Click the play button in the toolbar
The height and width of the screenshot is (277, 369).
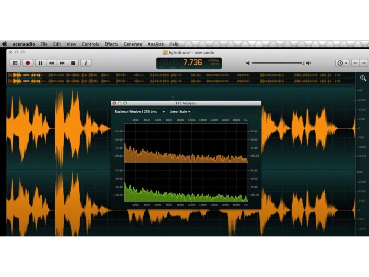[x=15, y=63]
